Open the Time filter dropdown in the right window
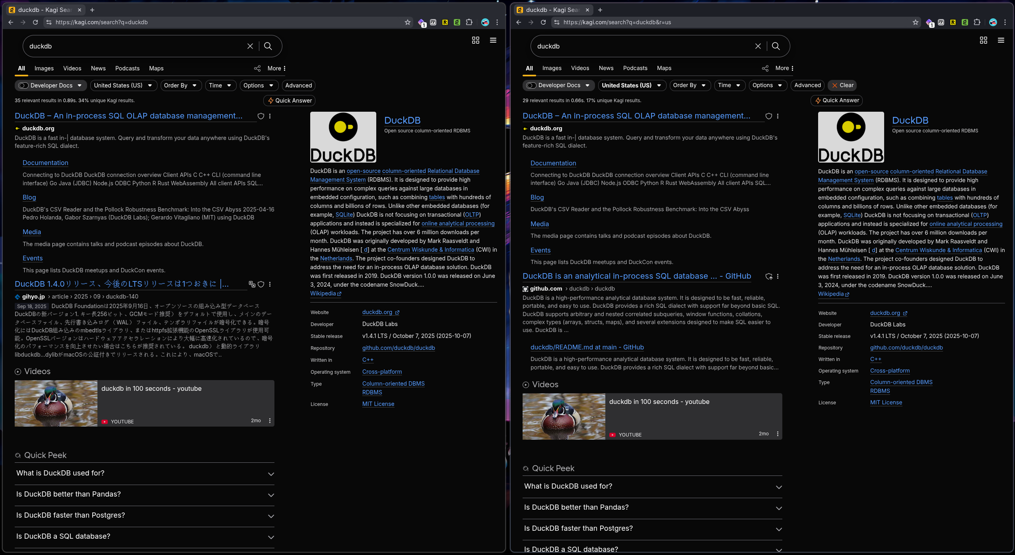This screenshot has width=1015, height=555. coord(729,85)
